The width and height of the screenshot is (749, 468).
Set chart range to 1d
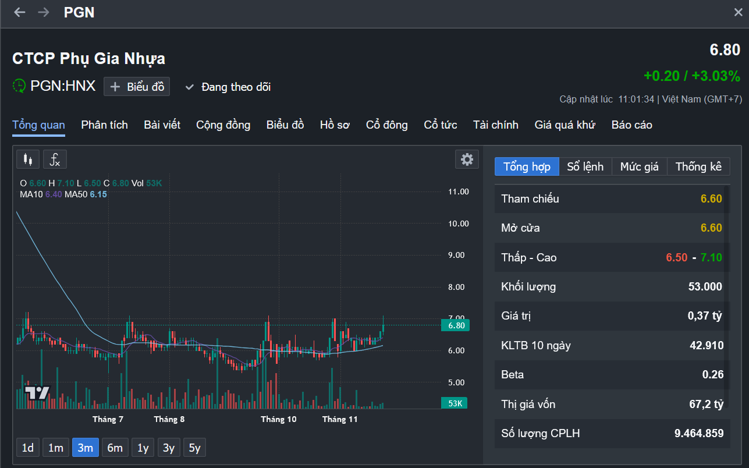pos(27,448)
